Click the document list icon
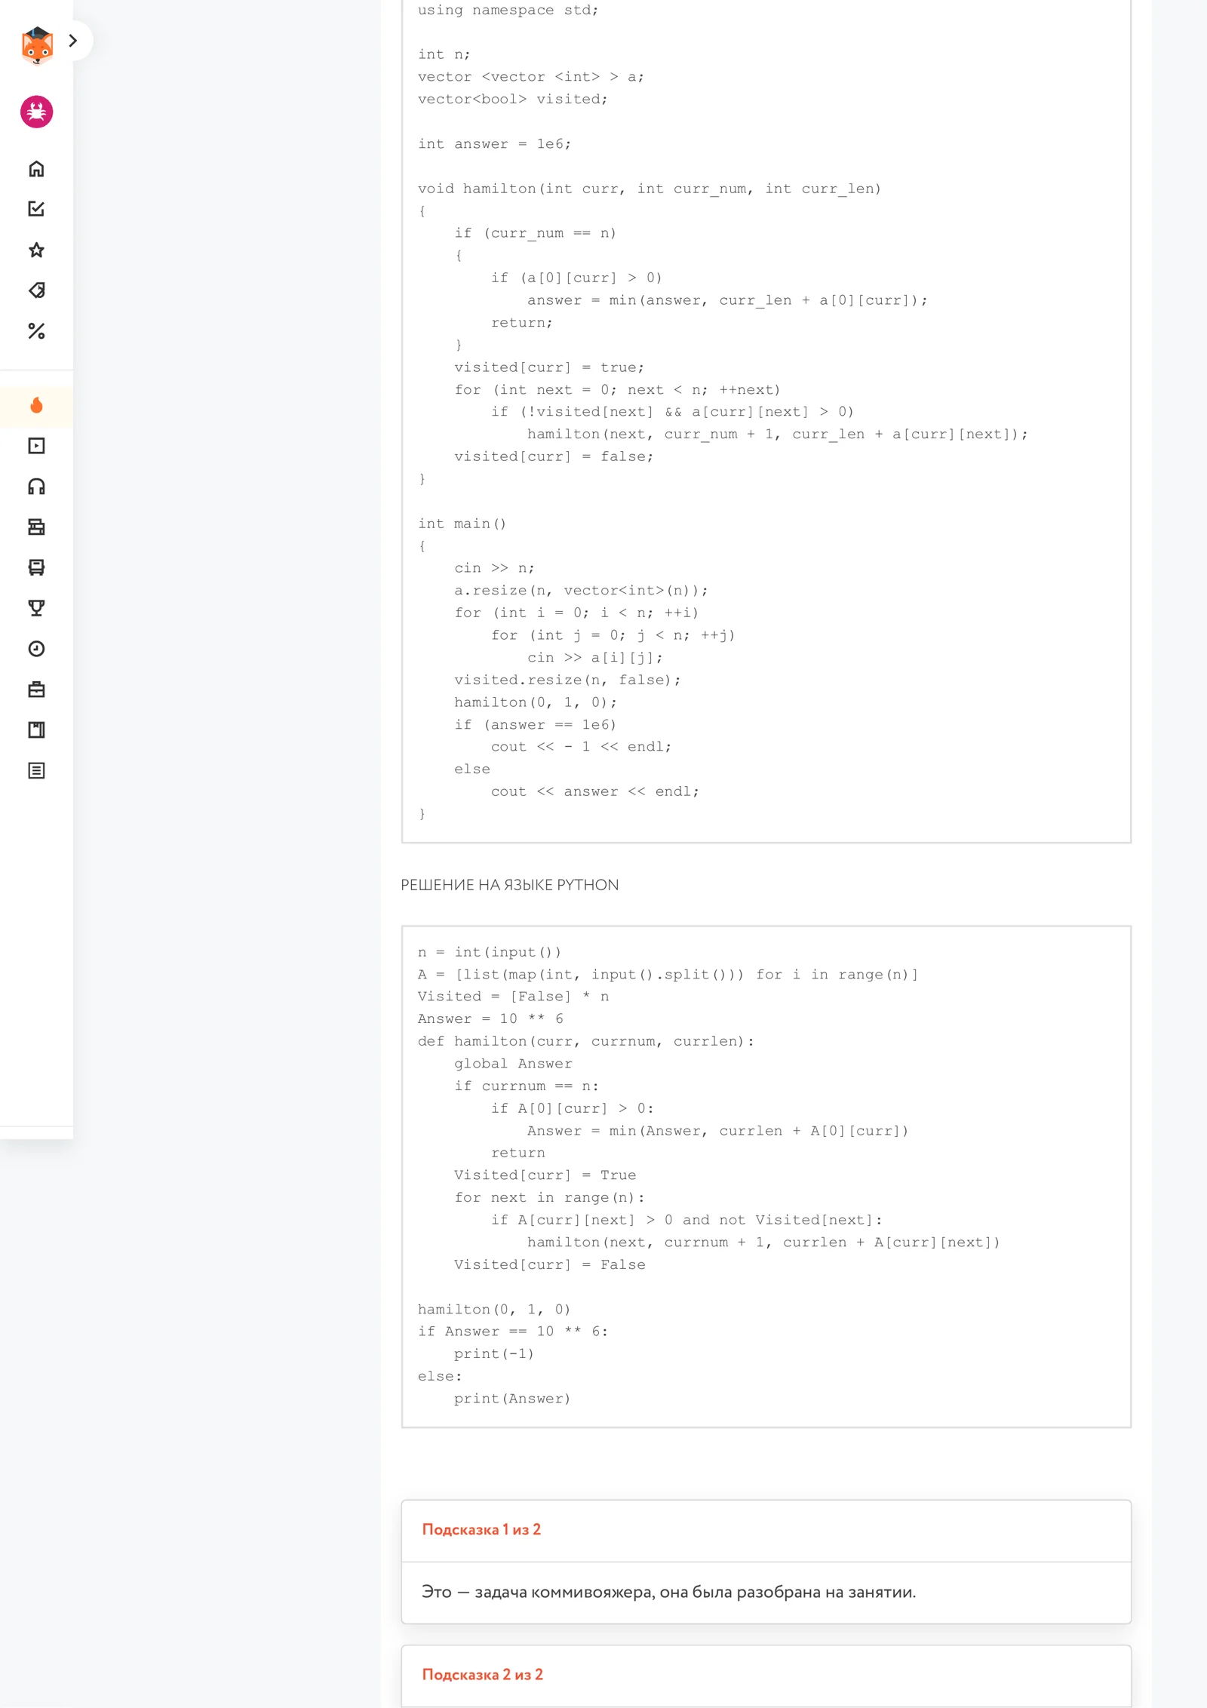The image size is (1207, 1708). [36, 770]
